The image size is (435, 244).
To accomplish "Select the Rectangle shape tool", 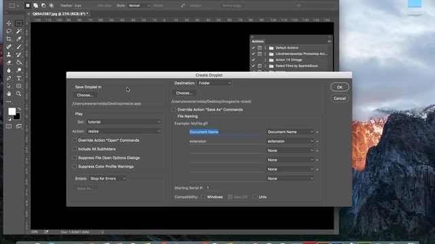I will tap(19, 86).
